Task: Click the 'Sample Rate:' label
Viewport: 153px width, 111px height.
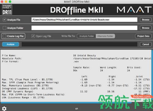Action: pyautogui.click(x=82, y=67)
